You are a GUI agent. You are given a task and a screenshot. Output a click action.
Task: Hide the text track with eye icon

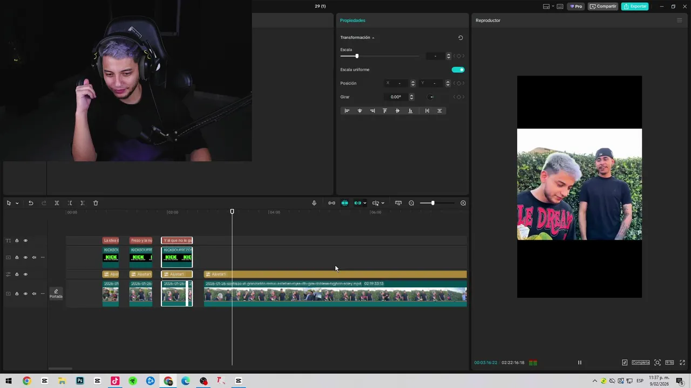[x=25, y=240]
